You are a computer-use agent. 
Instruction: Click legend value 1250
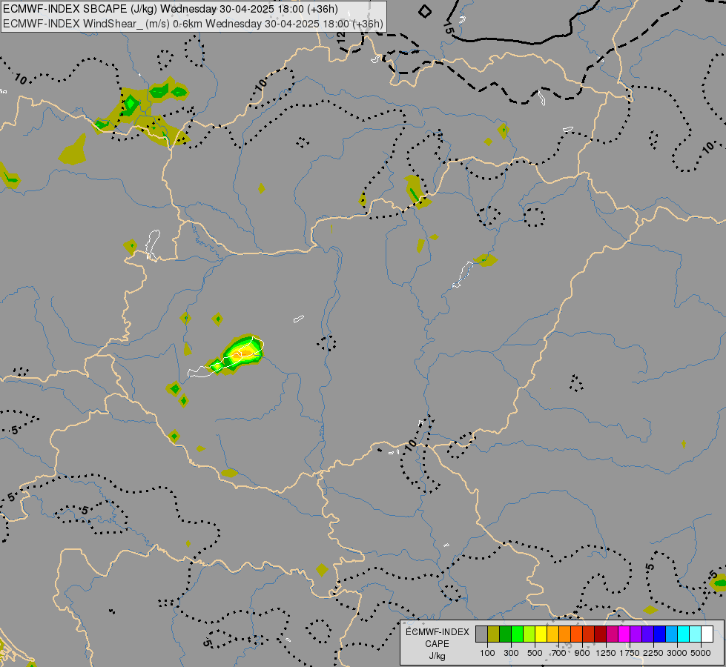pyautogui.click(x=606, y=653)
